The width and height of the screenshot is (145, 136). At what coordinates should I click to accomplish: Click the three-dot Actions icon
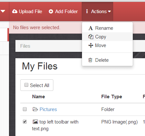87,11
